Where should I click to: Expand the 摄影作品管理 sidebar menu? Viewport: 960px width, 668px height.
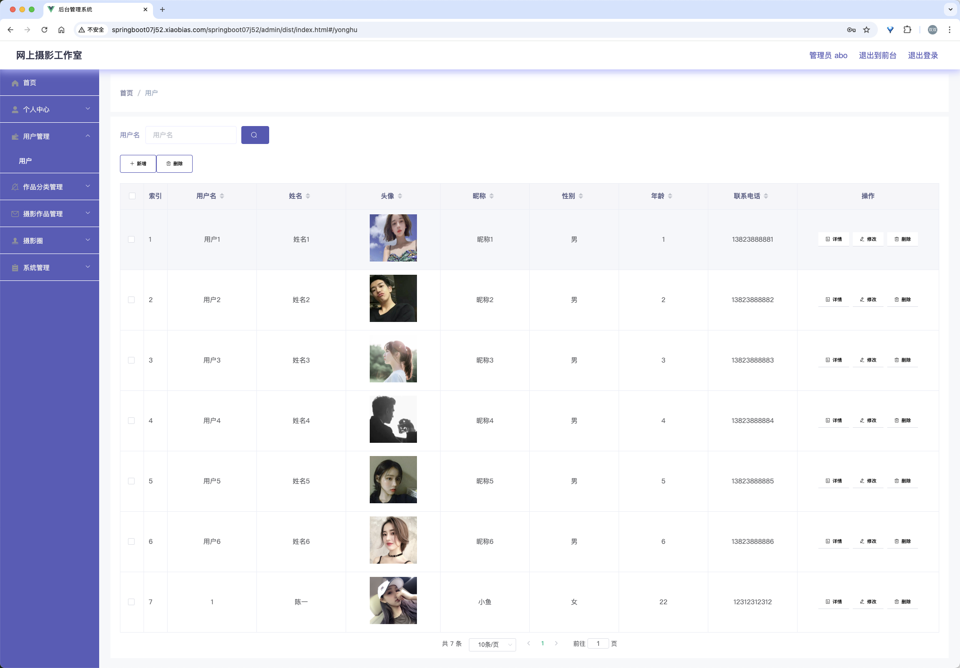(x=50, y=214)
